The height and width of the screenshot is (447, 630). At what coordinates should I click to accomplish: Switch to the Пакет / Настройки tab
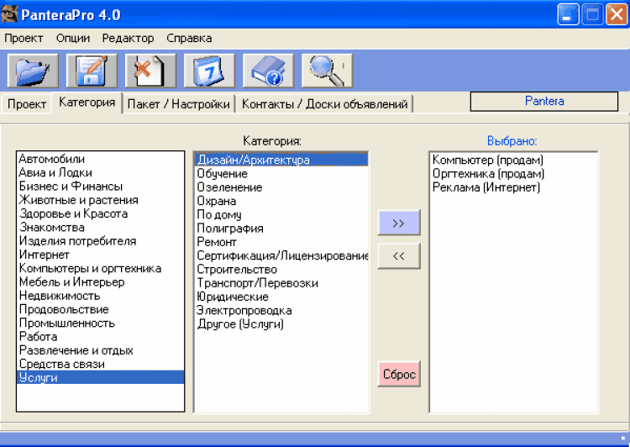pyautogui.click(x=179, y=104)
